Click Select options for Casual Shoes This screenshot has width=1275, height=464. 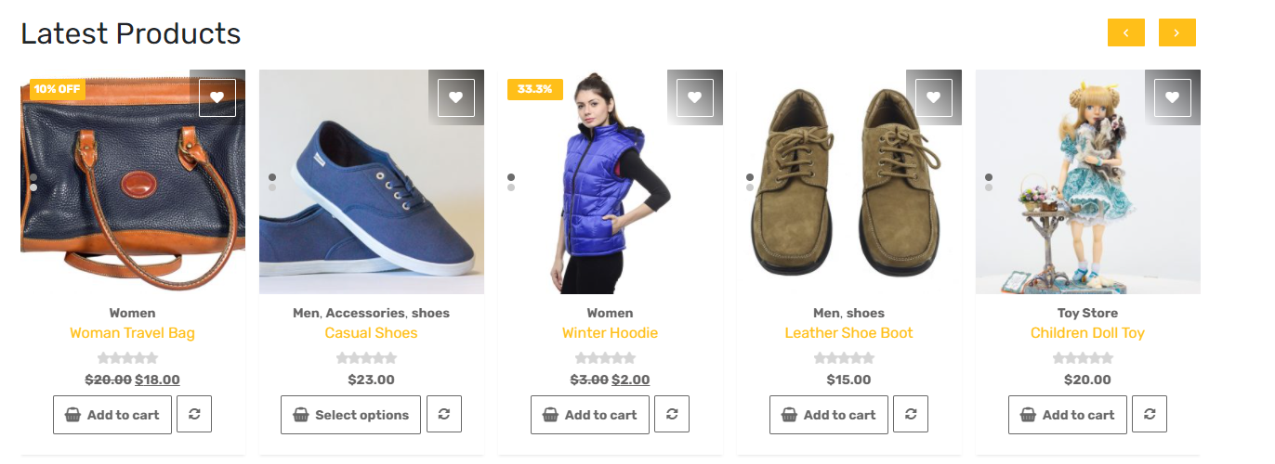pyautogui.click(x=351, y=415)
